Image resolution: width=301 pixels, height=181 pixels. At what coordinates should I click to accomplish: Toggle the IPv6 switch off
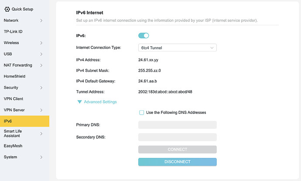tap(144, 35)
